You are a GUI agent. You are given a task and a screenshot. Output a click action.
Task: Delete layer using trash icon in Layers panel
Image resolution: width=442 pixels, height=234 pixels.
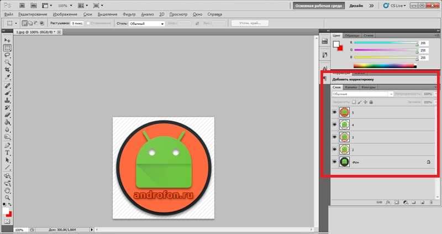click(431, 202)
